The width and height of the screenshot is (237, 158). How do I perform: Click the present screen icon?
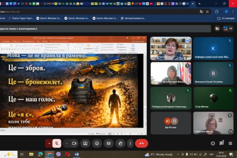click(85, 143)
